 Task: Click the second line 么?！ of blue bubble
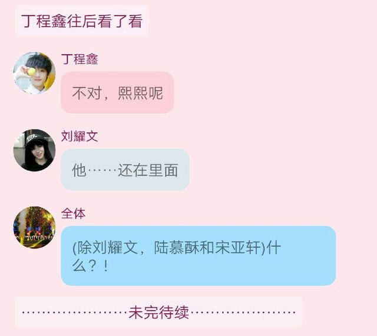[x=91, y=266]
